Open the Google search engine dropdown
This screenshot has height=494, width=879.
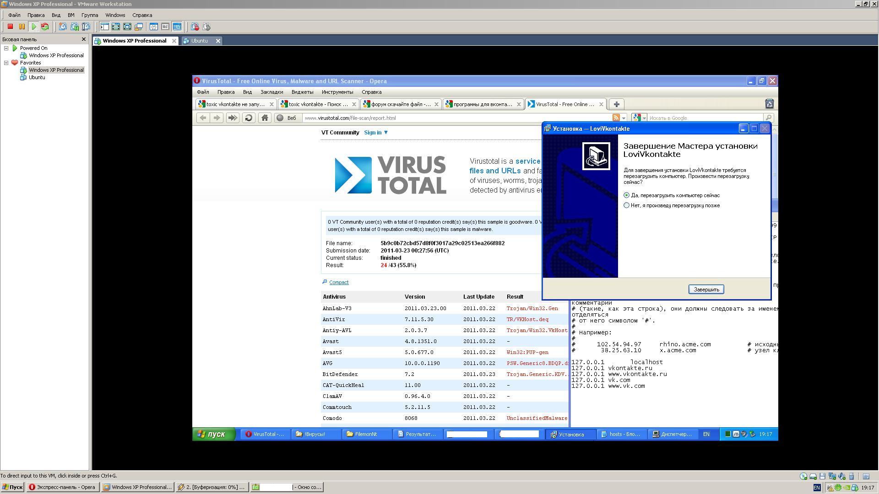(640, 118)
